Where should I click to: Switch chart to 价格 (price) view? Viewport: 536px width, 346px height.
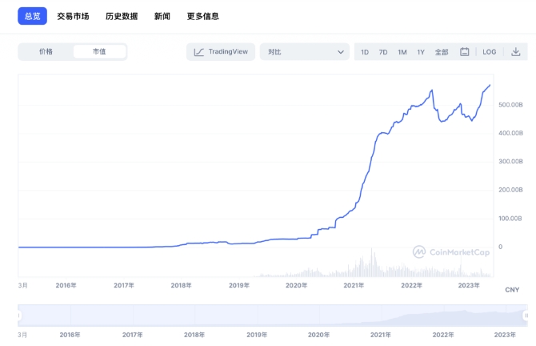pyautogui.click(x=46, y=52)
